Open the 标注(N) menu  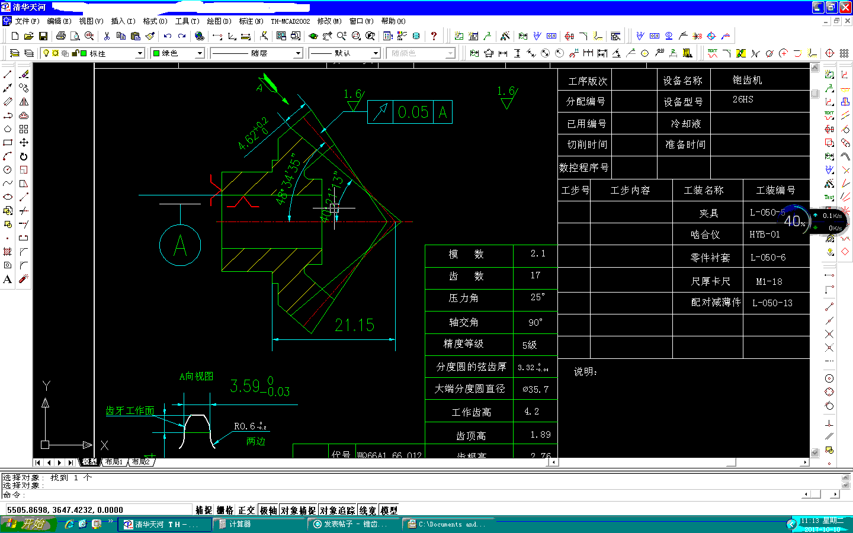251,21
